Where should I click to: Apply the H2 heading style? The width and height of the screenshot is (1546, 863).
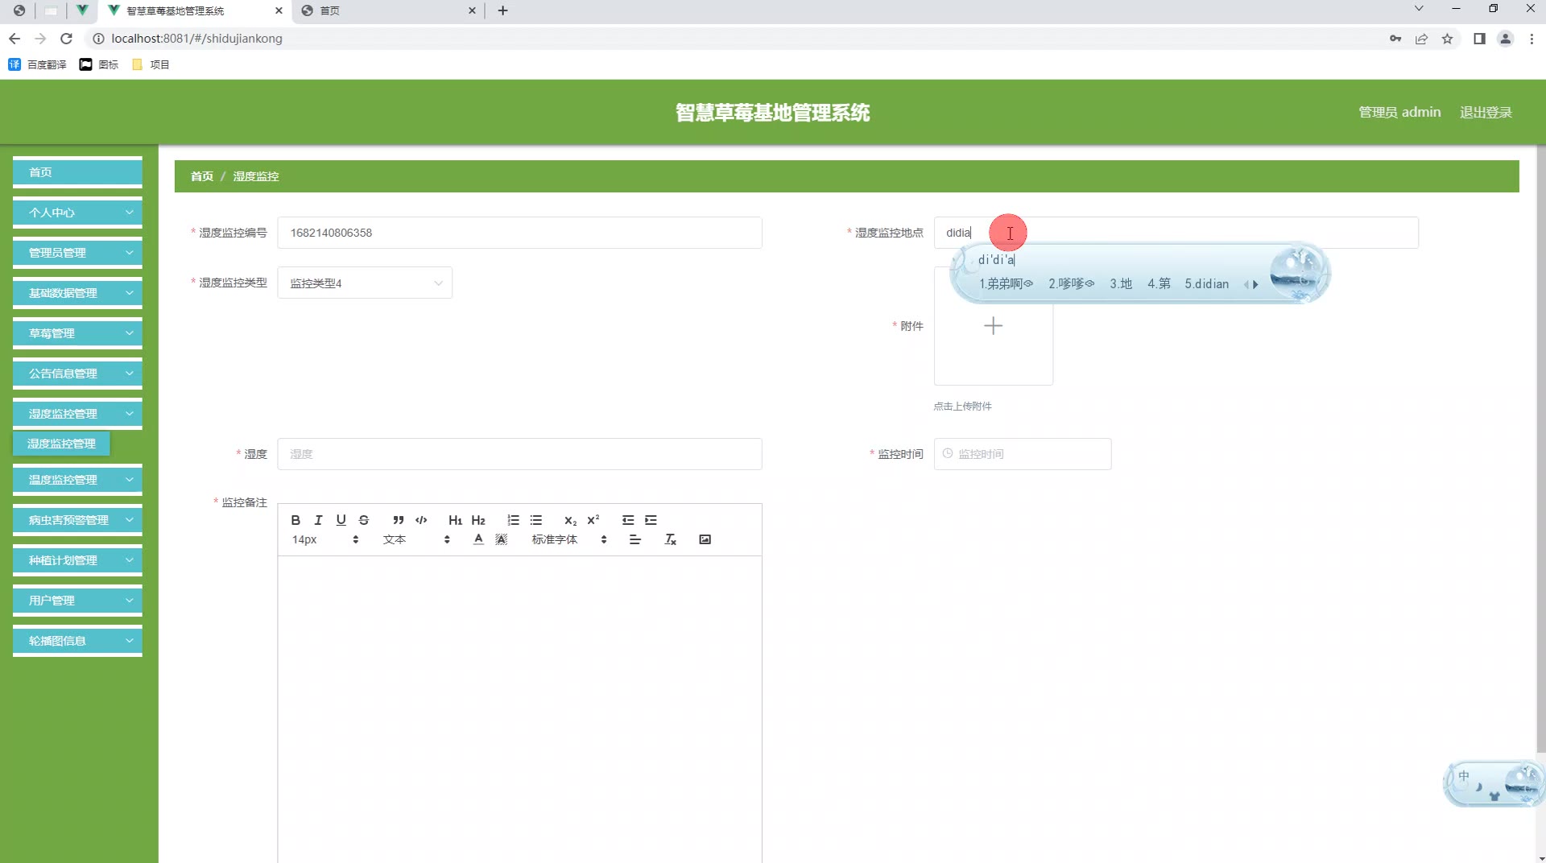[x=478, y=520]
